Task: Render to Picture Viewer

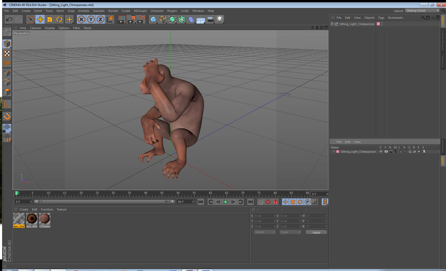Action: pos(131,19)
